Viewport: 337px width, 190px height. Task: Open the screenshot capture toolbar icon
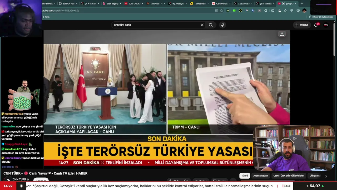pos(298,11)
